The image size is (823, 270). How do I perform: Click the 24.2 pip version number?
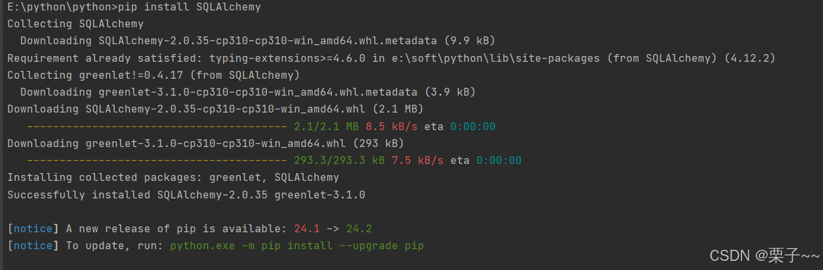pos(359,228)
